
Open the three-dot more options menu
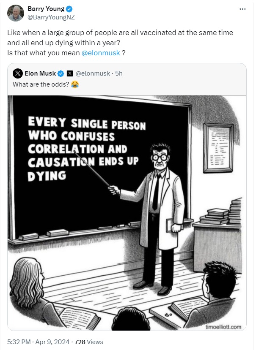pos(242,9)
